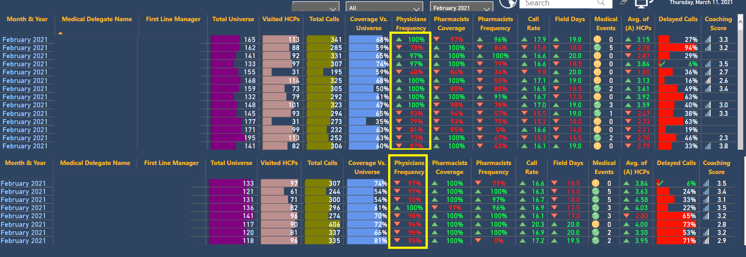Click green check Medical Events icon, Total Universe 159 row
This screenshot has height=257, width=746.
[597, 88]
